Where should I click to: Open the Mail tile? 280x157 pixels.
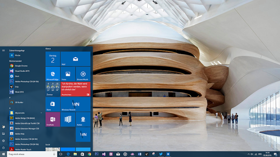tap(75, 59)
